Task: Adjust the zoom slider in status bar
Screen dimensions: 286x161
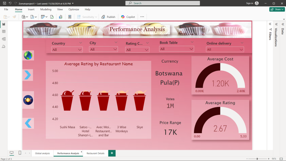Action: pyautogui.click(x=257, y=158)
